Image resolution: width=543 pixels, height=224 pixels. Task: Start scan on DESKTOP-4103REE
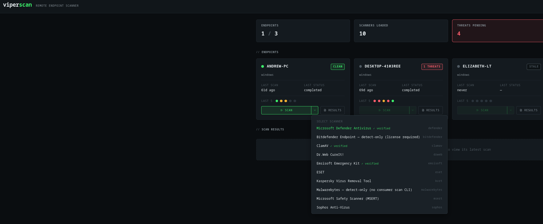pos(384,110)
